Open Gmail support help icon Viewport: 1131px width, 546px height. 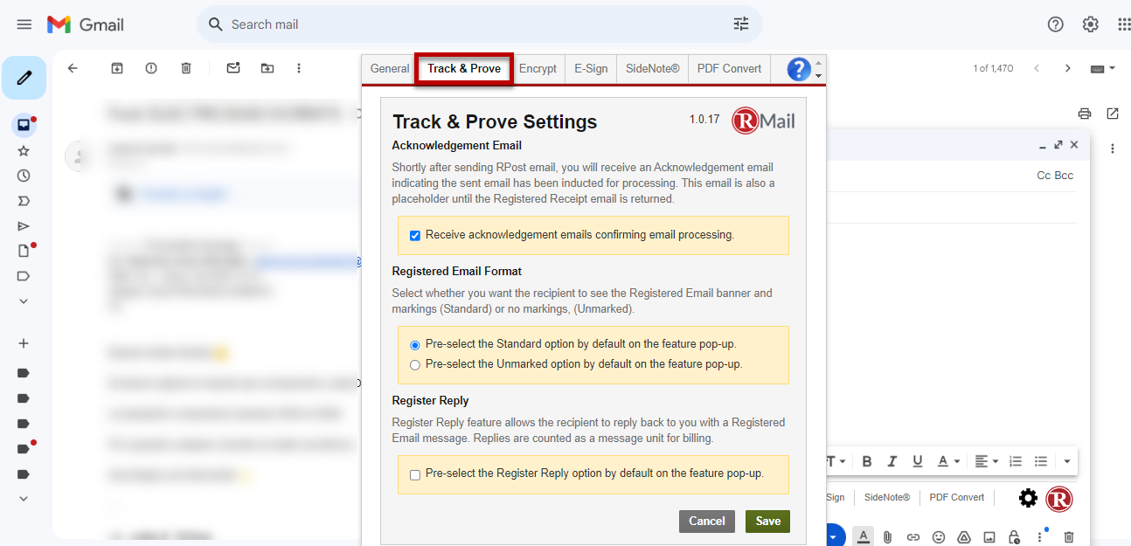click(1056, 24)
